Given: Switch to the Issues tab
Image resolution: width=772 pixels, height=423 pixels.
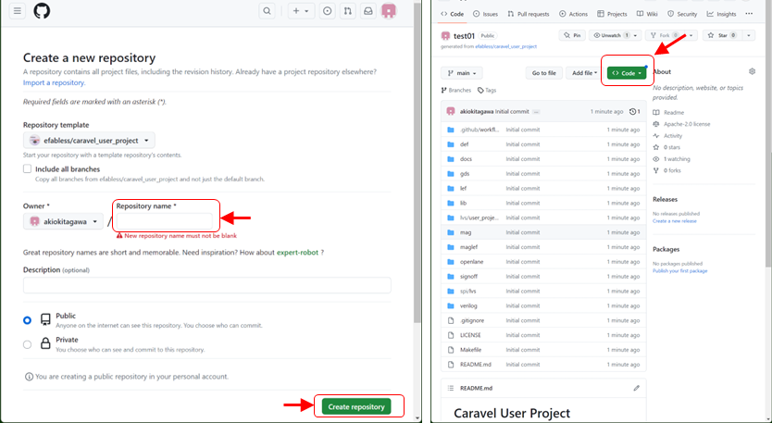Looking at the screenshot, I should click(x=485, y=14).
